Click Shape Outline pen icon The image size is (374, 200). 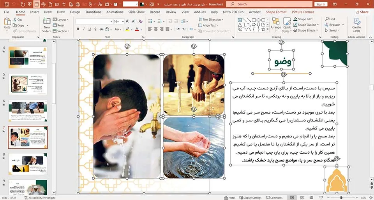(x=296, y=25)
